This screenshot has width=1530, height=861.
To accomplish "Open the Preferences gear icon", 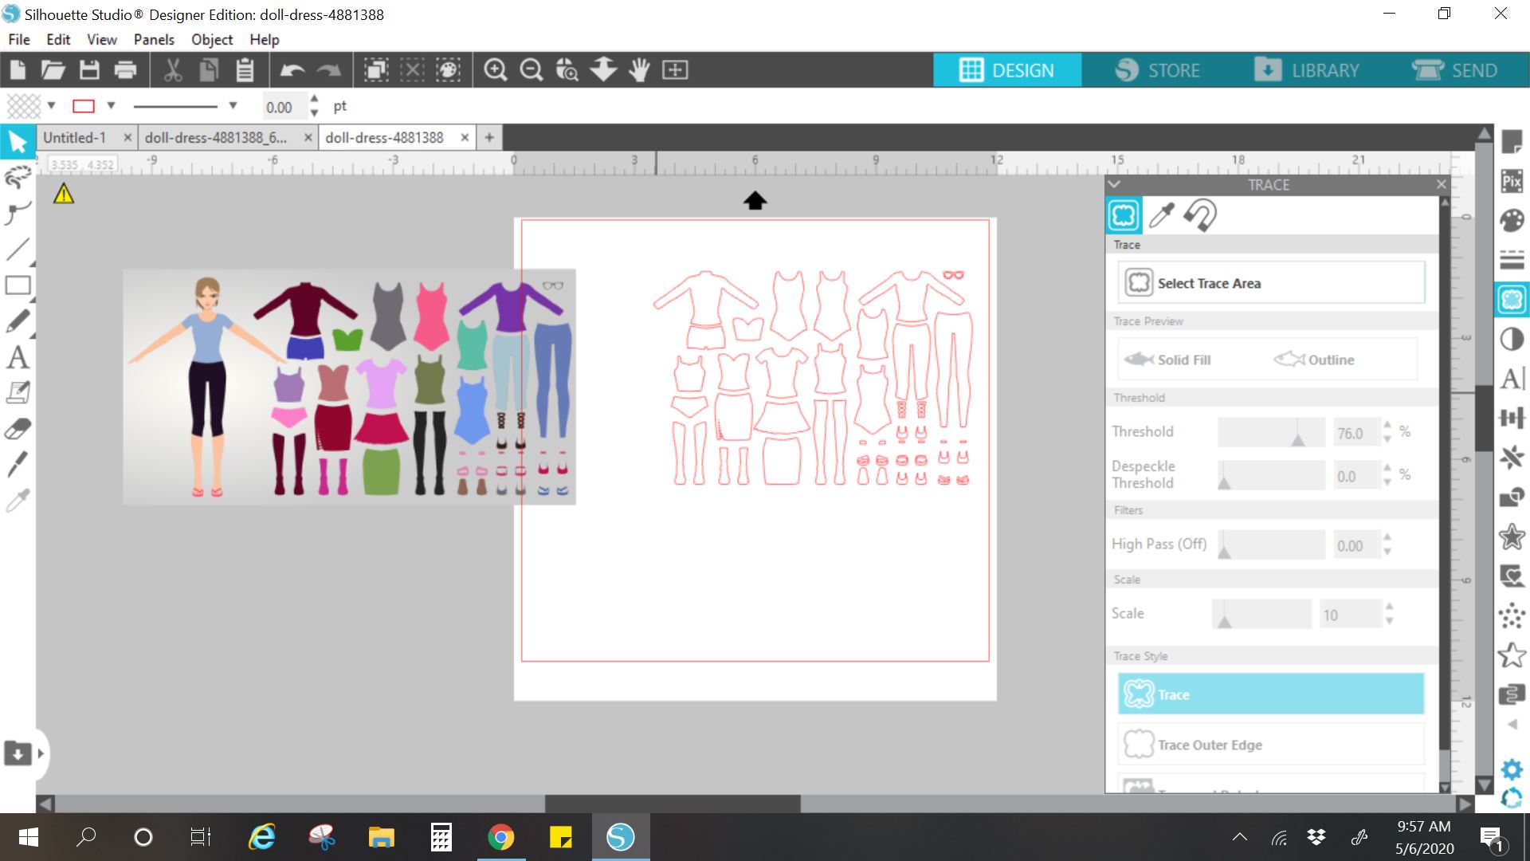I will pos(1512,769).
